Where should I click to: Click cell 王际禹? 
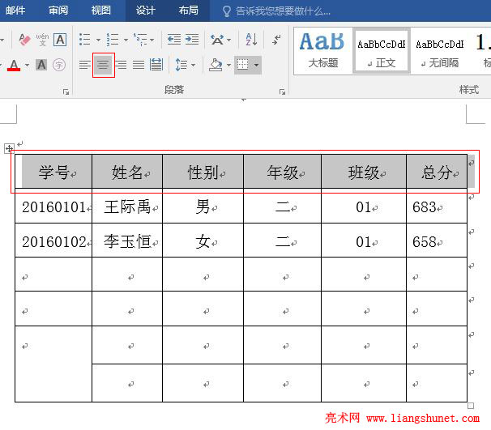coord(127,206)
